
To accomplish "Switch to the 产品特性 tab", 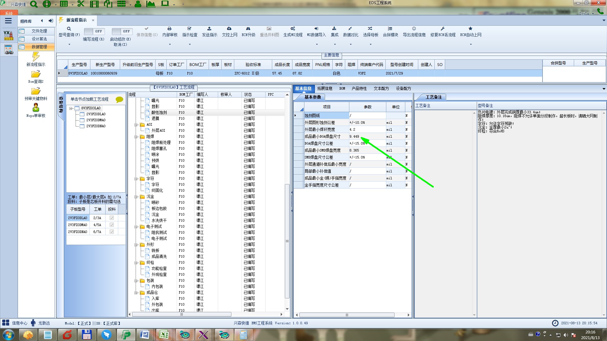I will pyautogui.click(x=359, y=89).
